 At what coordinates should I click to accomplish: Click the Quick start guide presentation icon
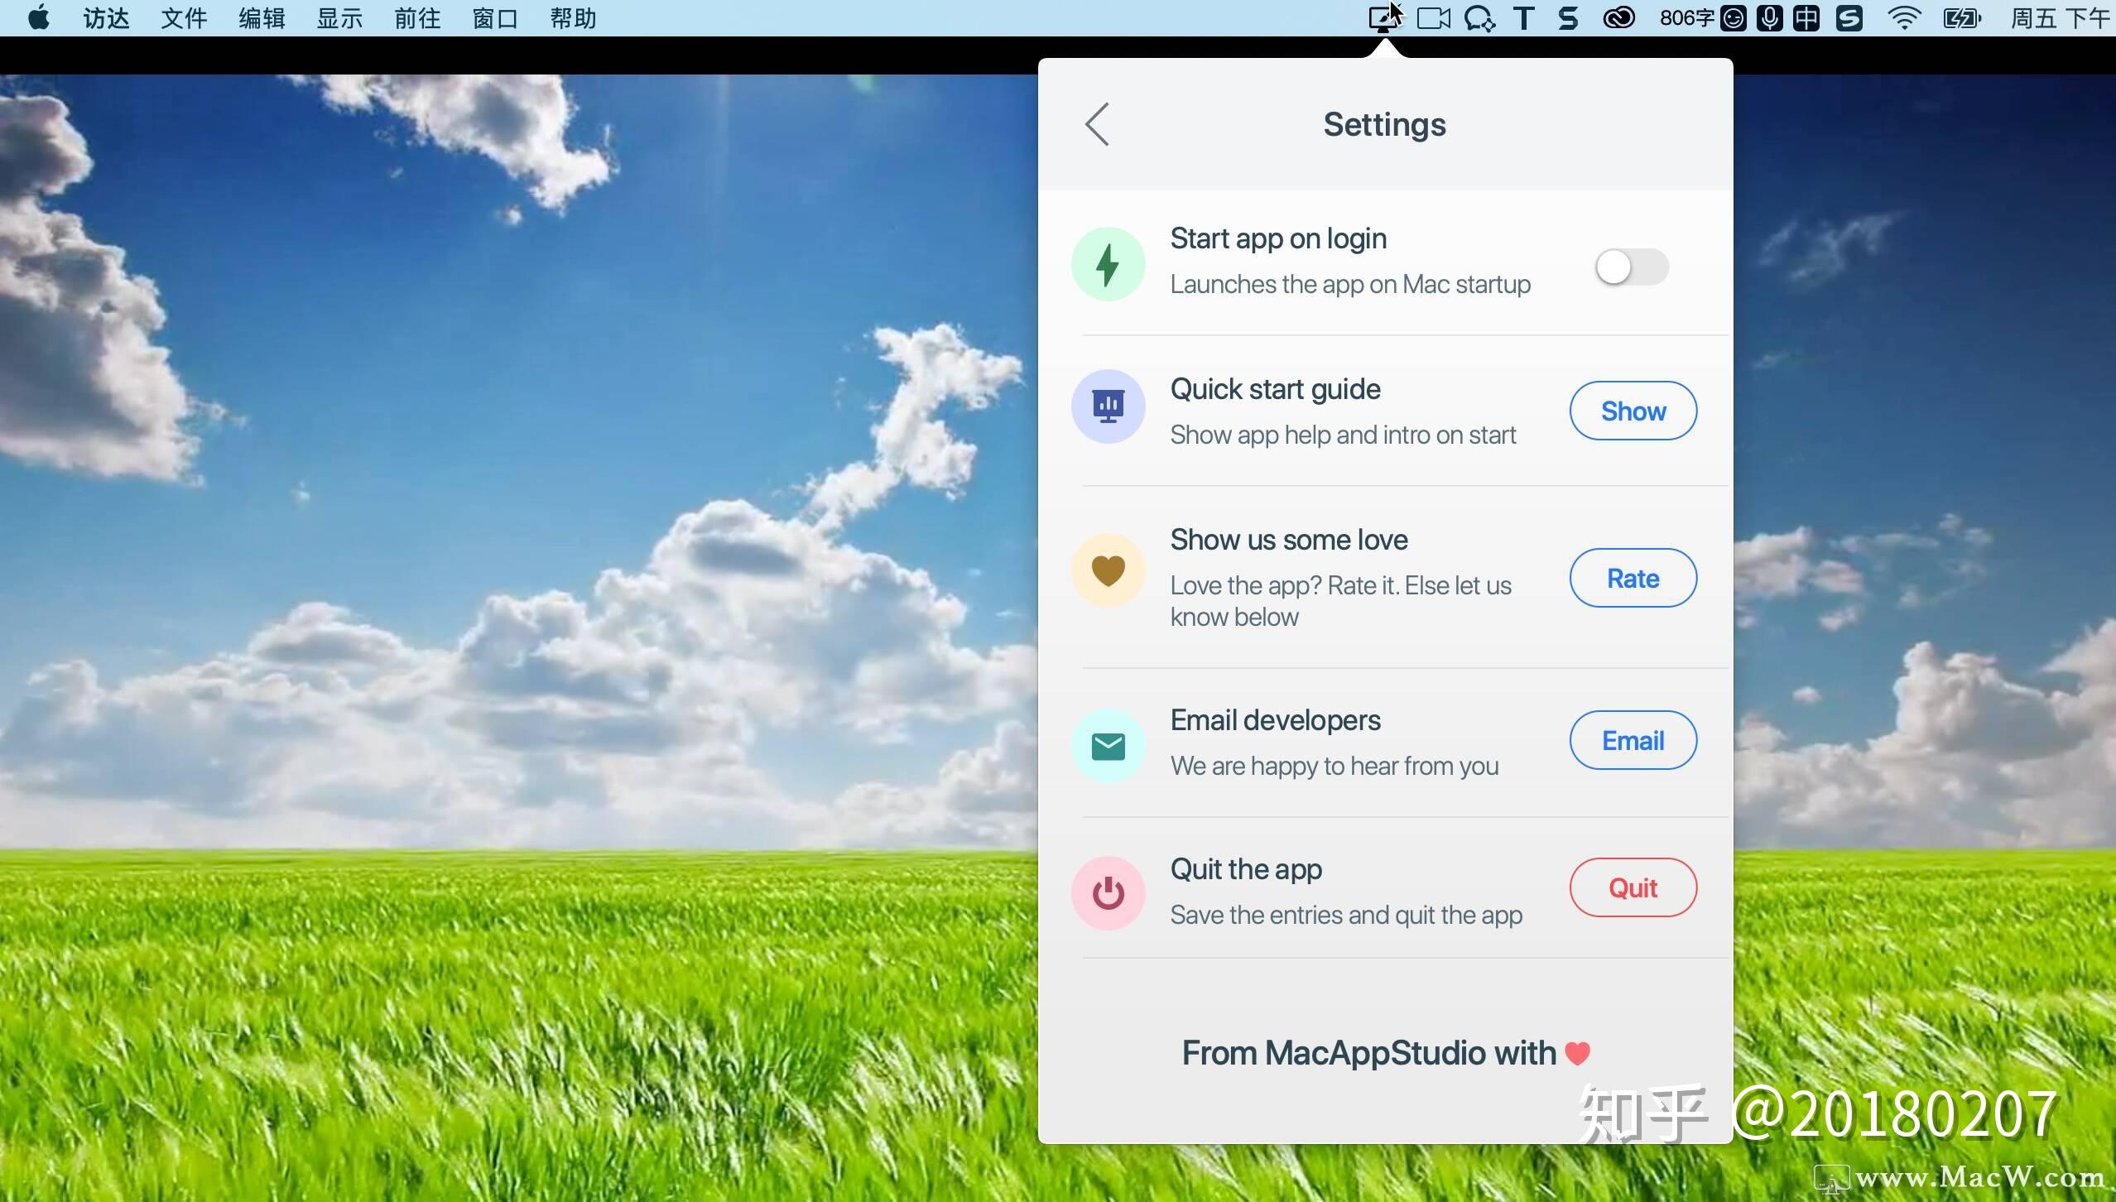point(1108,406)
